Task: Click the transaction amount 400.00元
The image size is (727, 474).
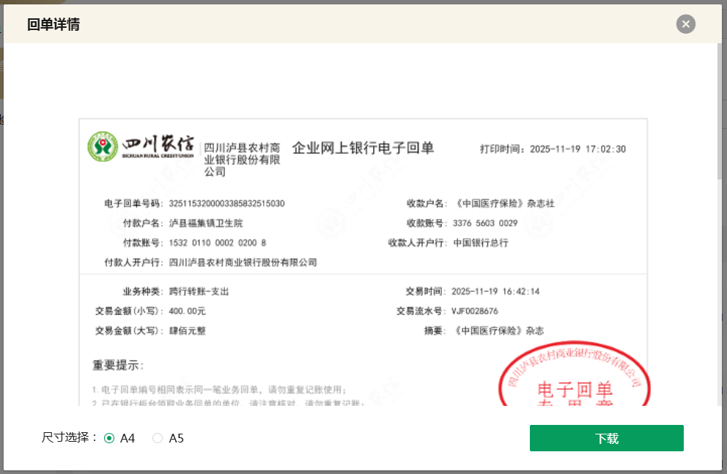Action: coord(188,311)
